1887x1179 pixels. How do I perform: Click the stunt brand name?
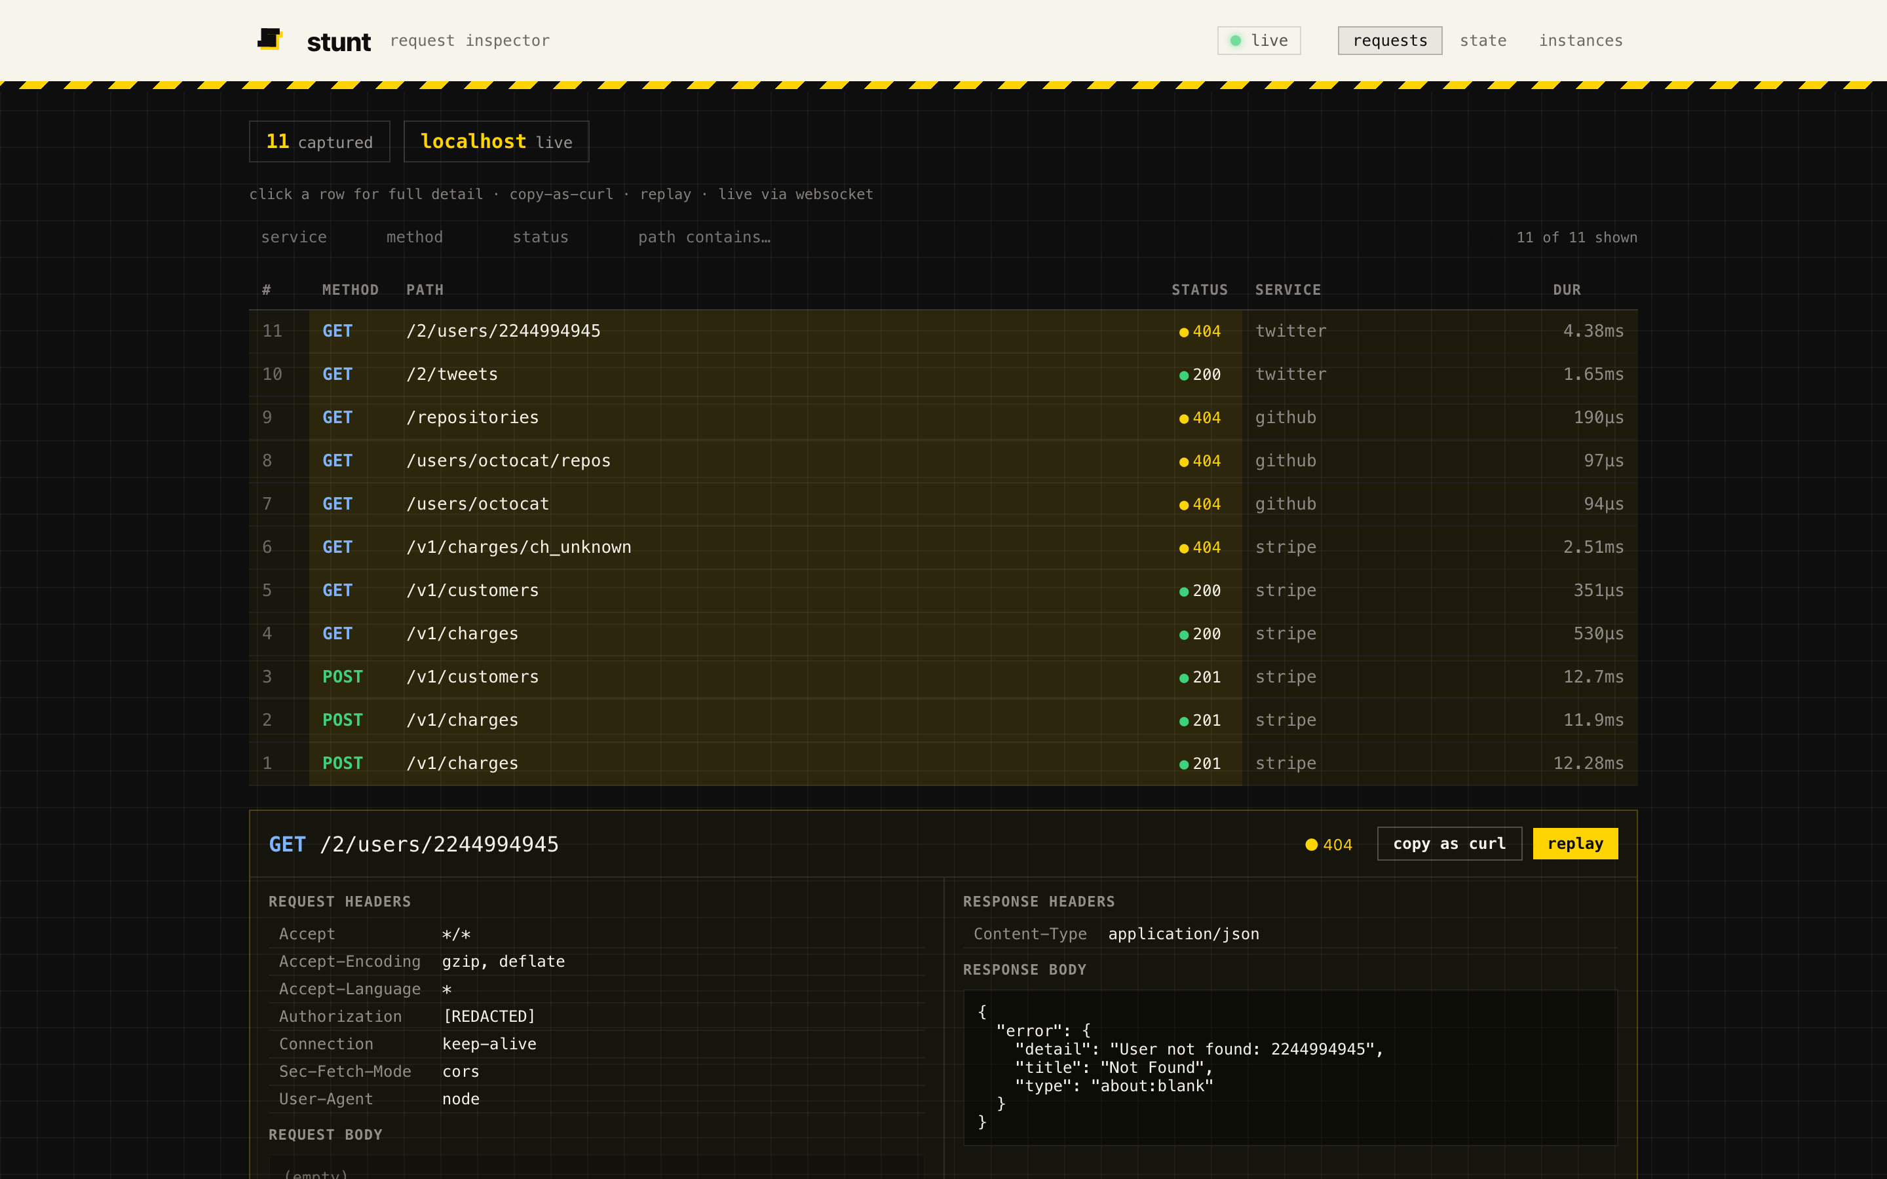click(338, 41)
